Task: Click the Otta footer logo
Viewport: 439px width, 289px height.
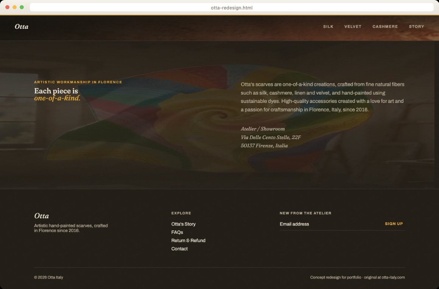Action: click(x=41, y=216)
